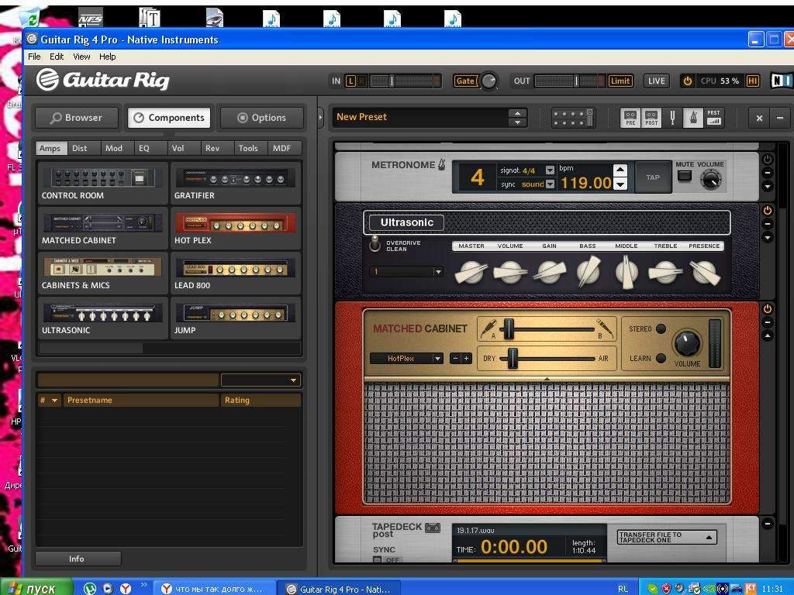Toggle the LIVE view button
The image size is (794, 595).
coord(656,81)
